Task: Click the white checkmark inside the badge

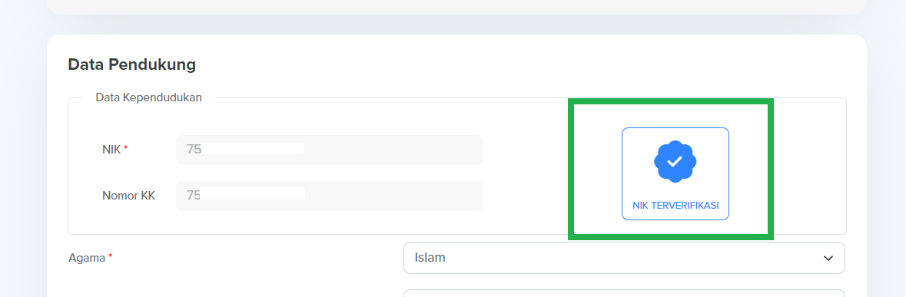Action: [674, 161]
